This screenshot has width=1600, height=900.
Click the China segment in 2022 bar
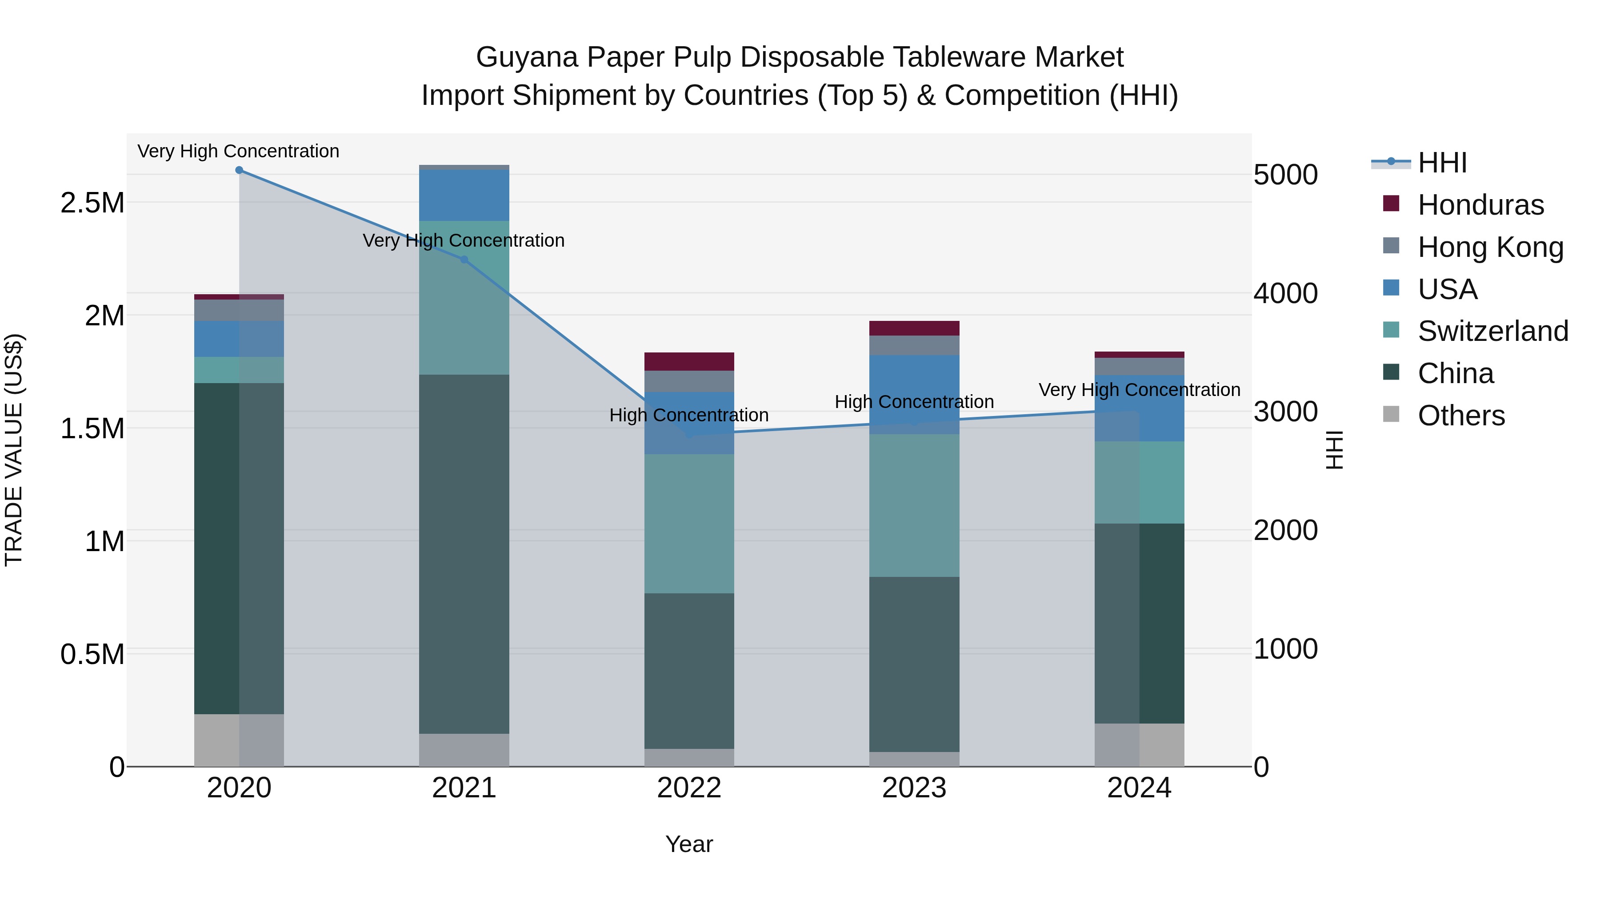(x=689, y=671)
